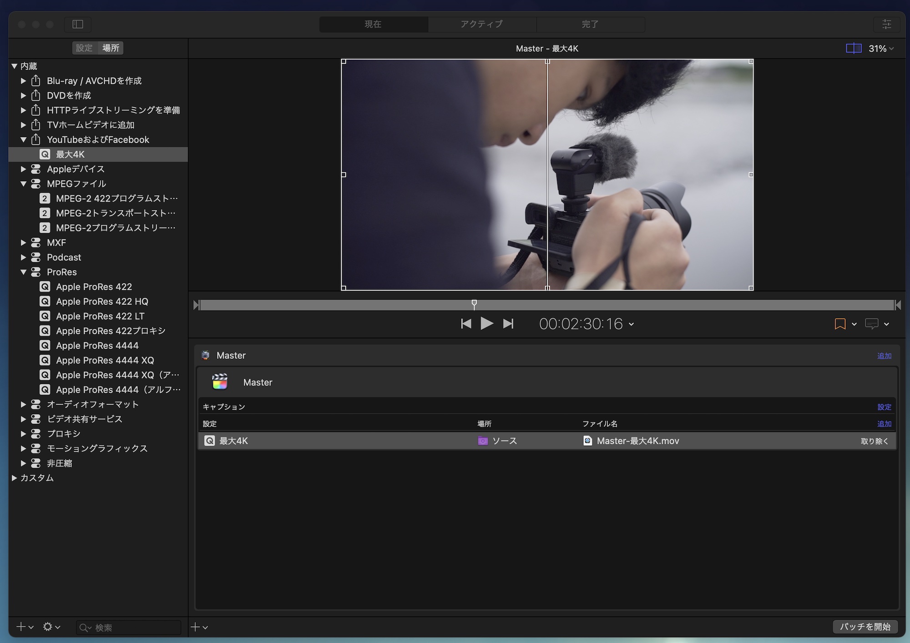This screenshot has width=910, height=643.
Task: Click the 取り除く link
Action: click(874, 441)
